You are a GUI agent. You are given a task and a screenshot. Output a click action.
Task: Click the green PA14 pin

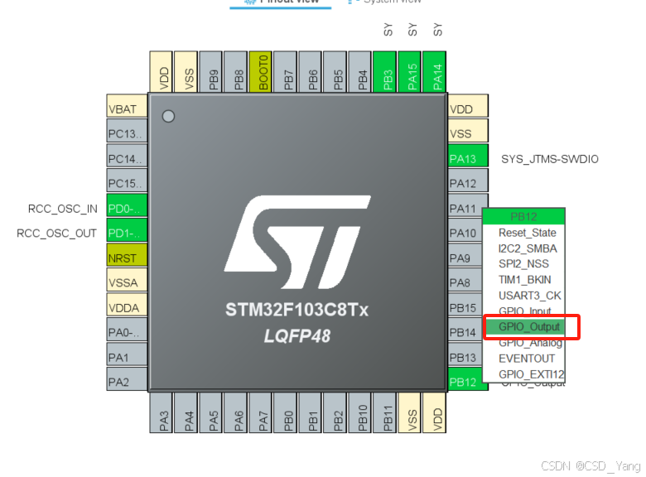point(434,72)
